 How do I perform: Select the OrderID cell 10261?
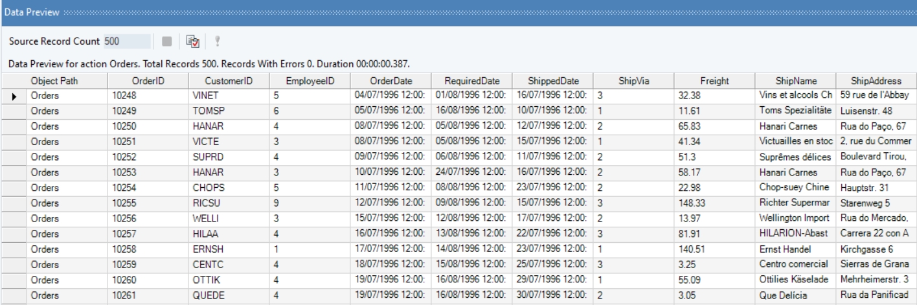click(x=148, y=293)
